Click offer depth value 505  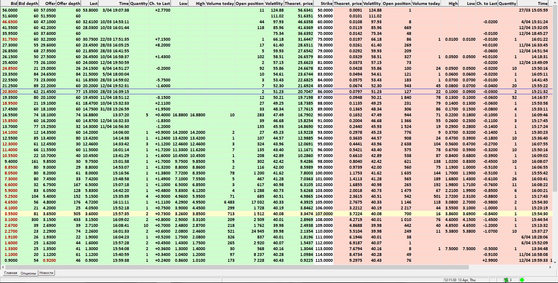click(77, 214)
